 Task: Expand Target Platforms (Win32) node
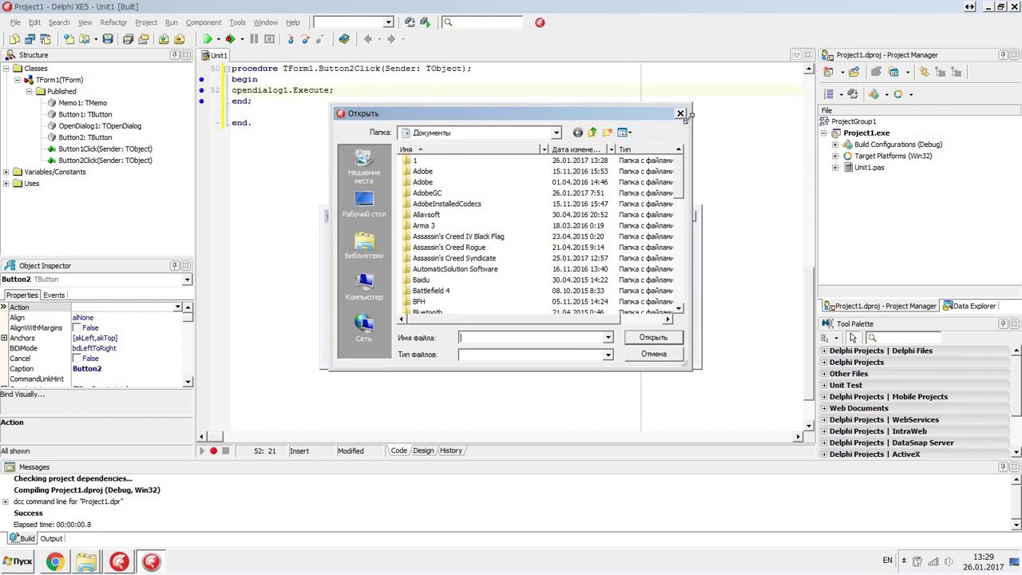(836, 156)
